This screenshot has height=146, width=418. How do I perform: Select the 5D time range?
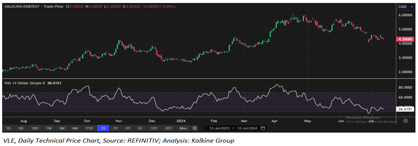(x=21, y=128)
